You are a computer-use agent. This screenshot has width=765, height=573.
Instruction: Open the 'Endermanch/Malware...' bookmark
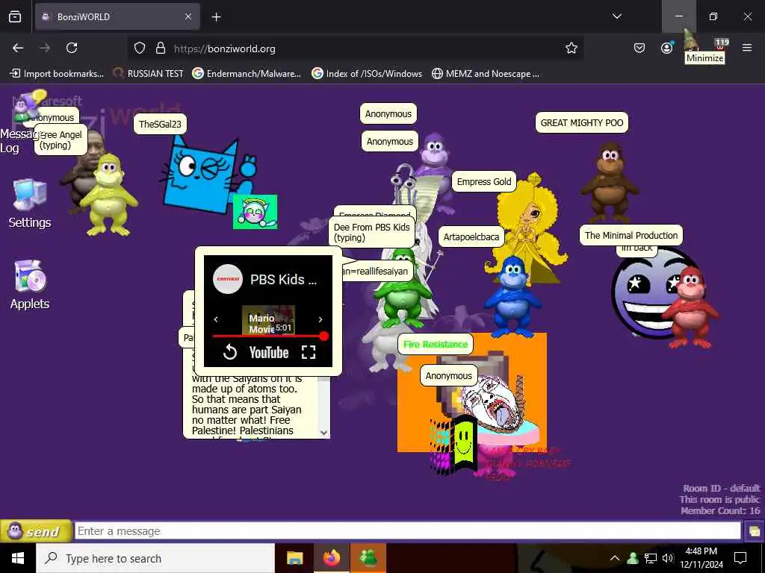[247, 74]
